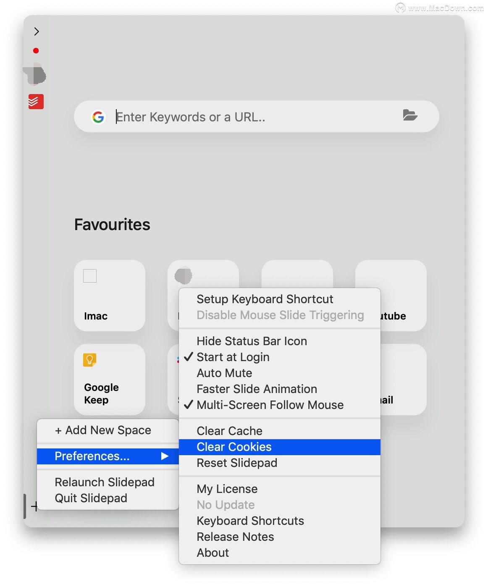Click the red dot indicator in the sidebar

pyautogui.click(x=36, y=51)
